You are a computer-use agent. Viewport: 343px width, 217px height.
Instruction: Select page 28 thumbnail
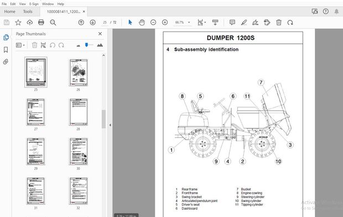[x=79, y=112]
